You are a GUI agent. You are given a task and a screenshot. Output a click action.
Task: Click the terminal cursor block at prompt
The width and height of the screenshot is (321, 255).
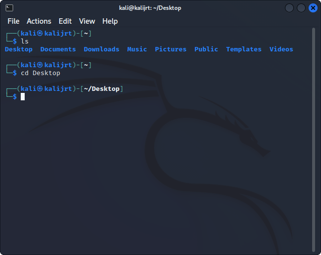(x=23, y=97)
